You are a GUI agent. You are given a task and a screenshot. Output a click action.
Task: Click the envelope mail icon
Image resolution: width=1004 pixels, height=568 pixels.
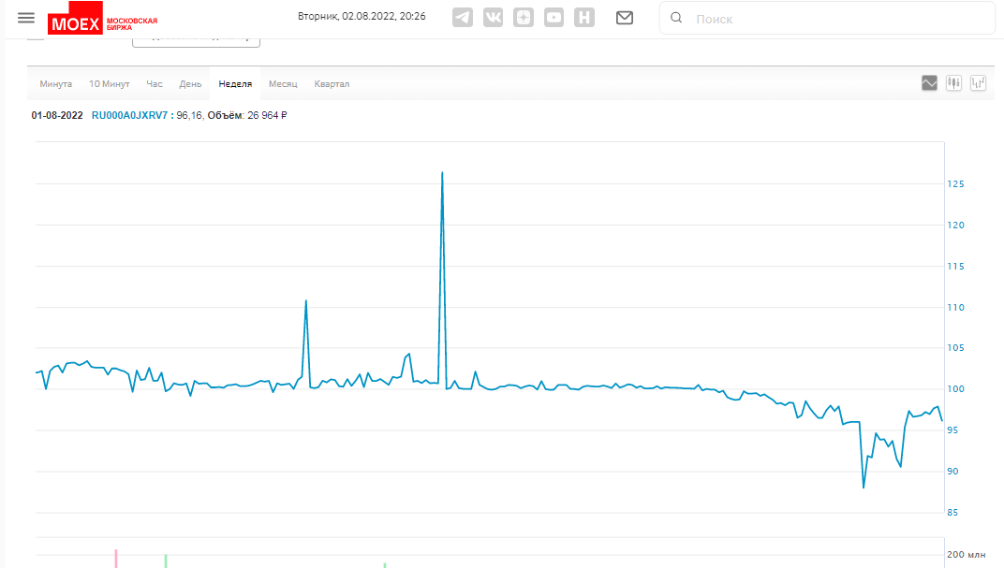pos(625,18)
